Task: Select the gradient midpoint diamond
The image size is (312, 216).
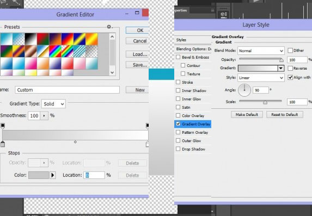Action: click(x=75, y=142)
